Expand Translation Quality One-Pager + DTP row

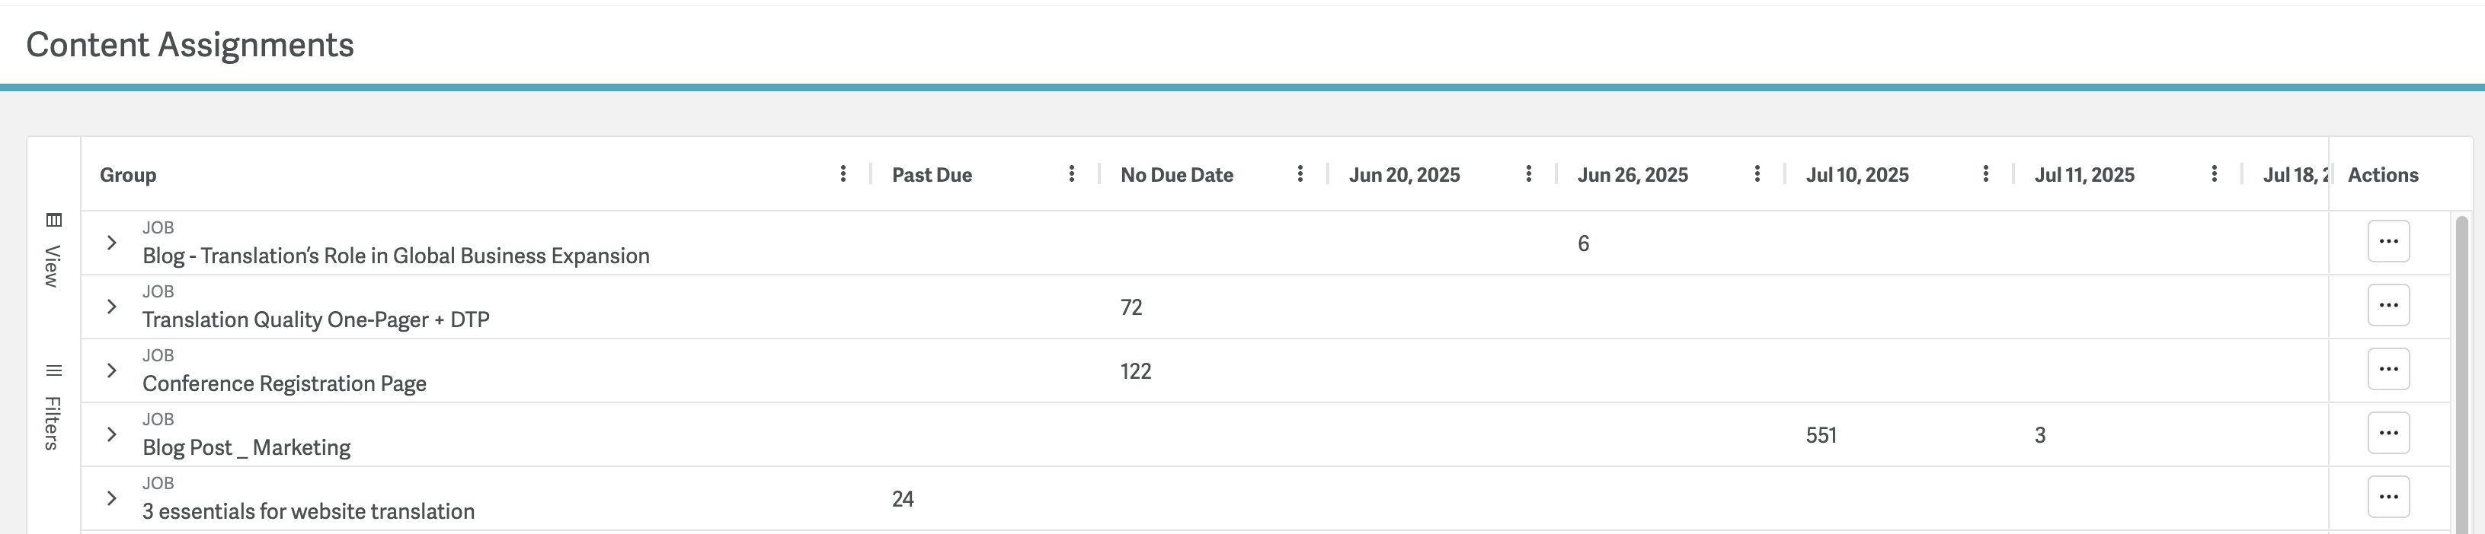point(112,307)
